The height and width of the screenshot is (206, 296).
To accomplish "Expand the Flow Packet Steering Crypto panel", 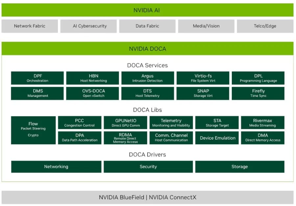I will (x=33, y=130).
